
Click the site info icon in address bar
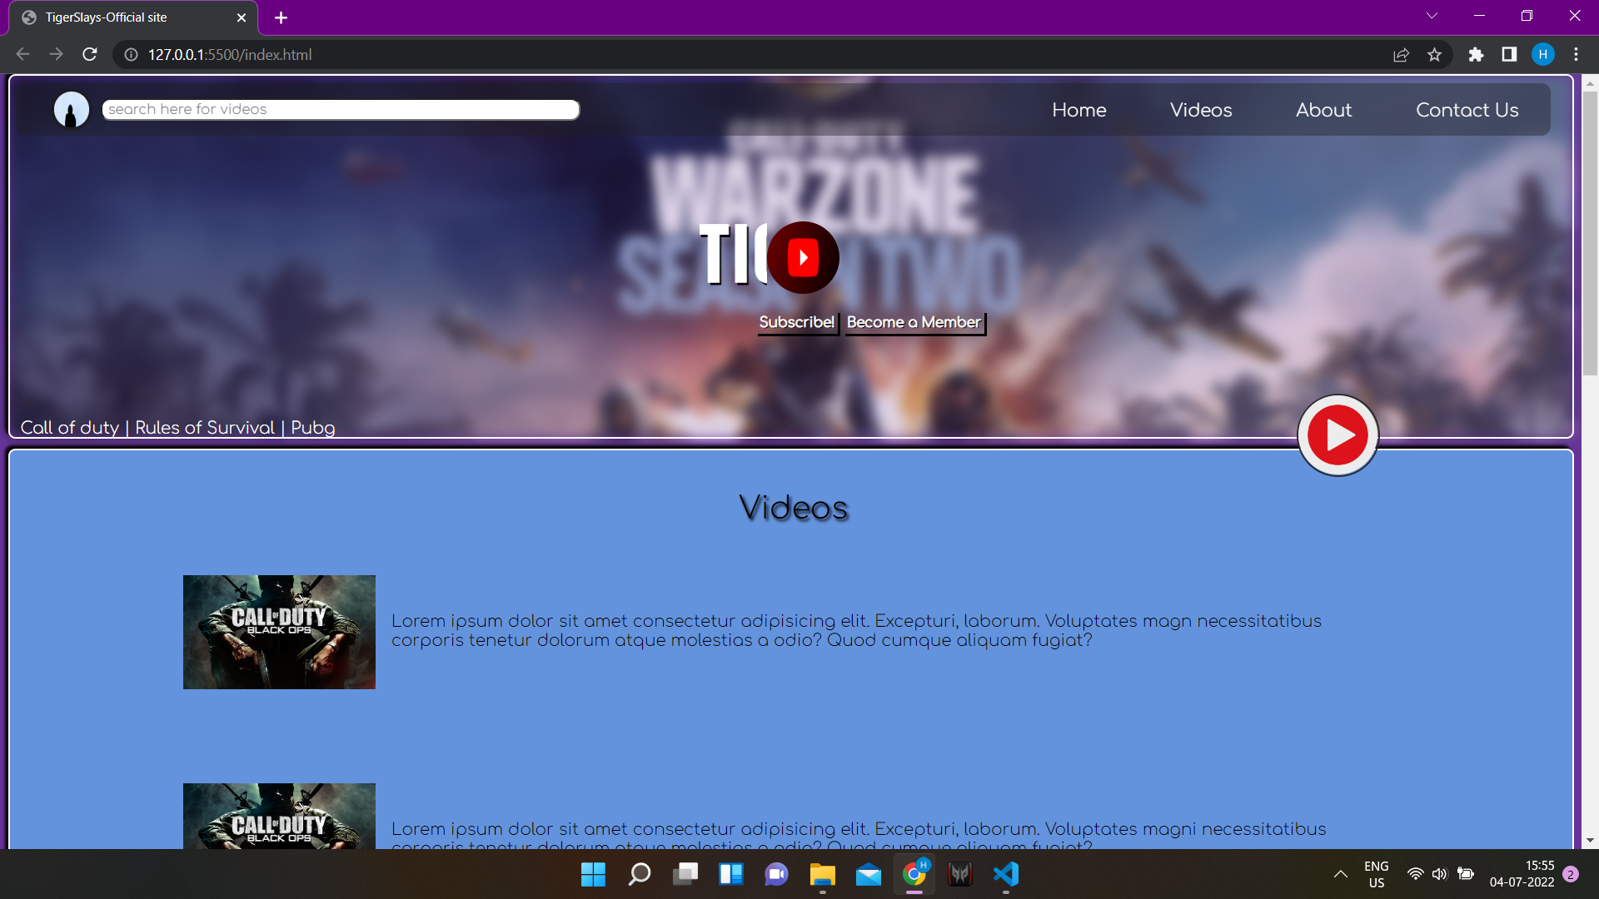click(x=131, y=54)
